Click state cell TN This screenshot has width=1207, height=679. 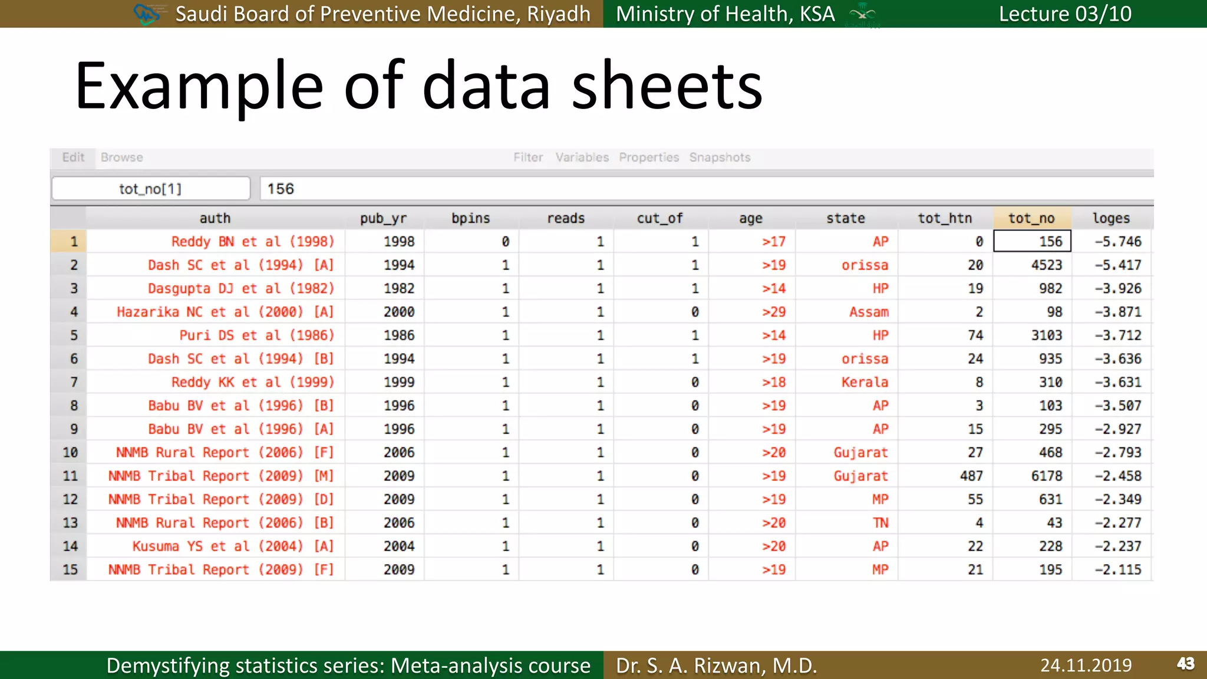pyautogui.click(x=846, y=523)
